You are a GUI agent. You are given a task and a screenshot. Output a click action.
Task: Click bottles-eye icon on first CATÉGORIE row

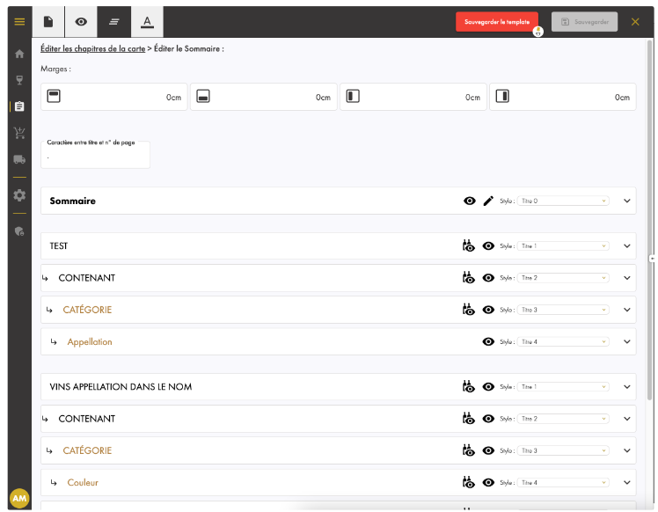tap(468, 310)
